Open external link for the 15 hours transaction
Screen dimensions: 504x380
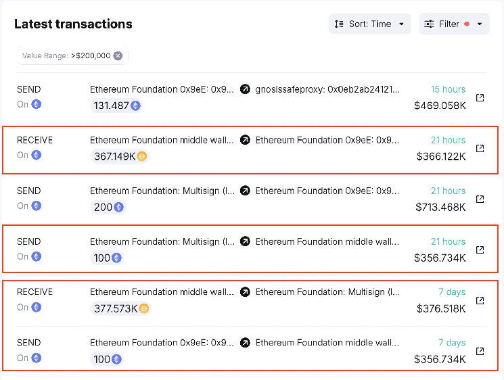coord(480,97)
